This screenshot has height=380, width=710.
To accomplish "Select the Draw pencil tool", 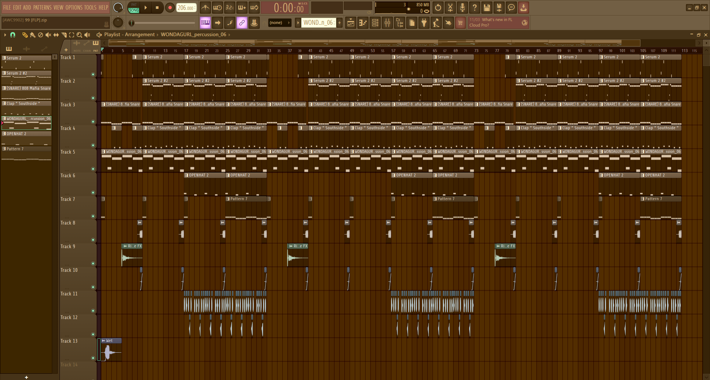I will (25, 35).
